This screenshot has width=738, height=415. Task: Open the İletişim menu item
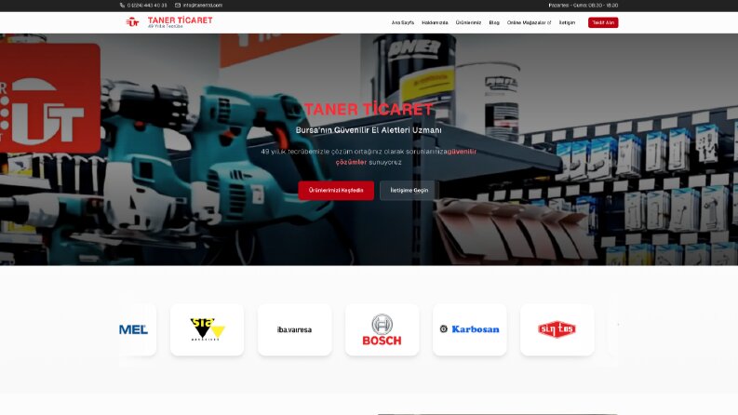(x=567, y=22)
